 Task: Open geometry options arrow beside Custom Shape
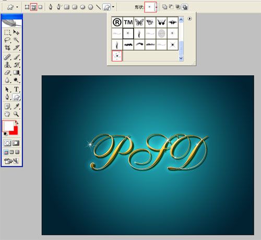coord(113,7)
